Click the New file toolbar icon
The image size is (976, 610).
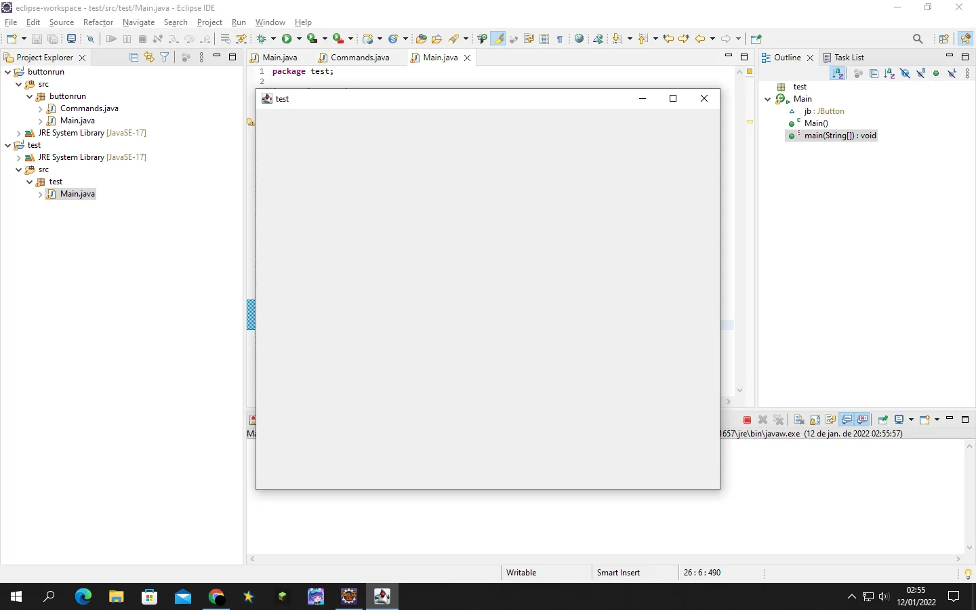tap(12, 39)
